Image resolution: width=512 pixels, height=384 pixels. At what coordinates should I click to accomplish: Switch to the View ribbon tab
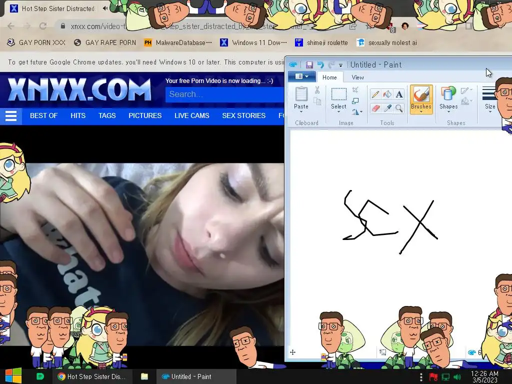pyautogui.click(x=357, y=77)
